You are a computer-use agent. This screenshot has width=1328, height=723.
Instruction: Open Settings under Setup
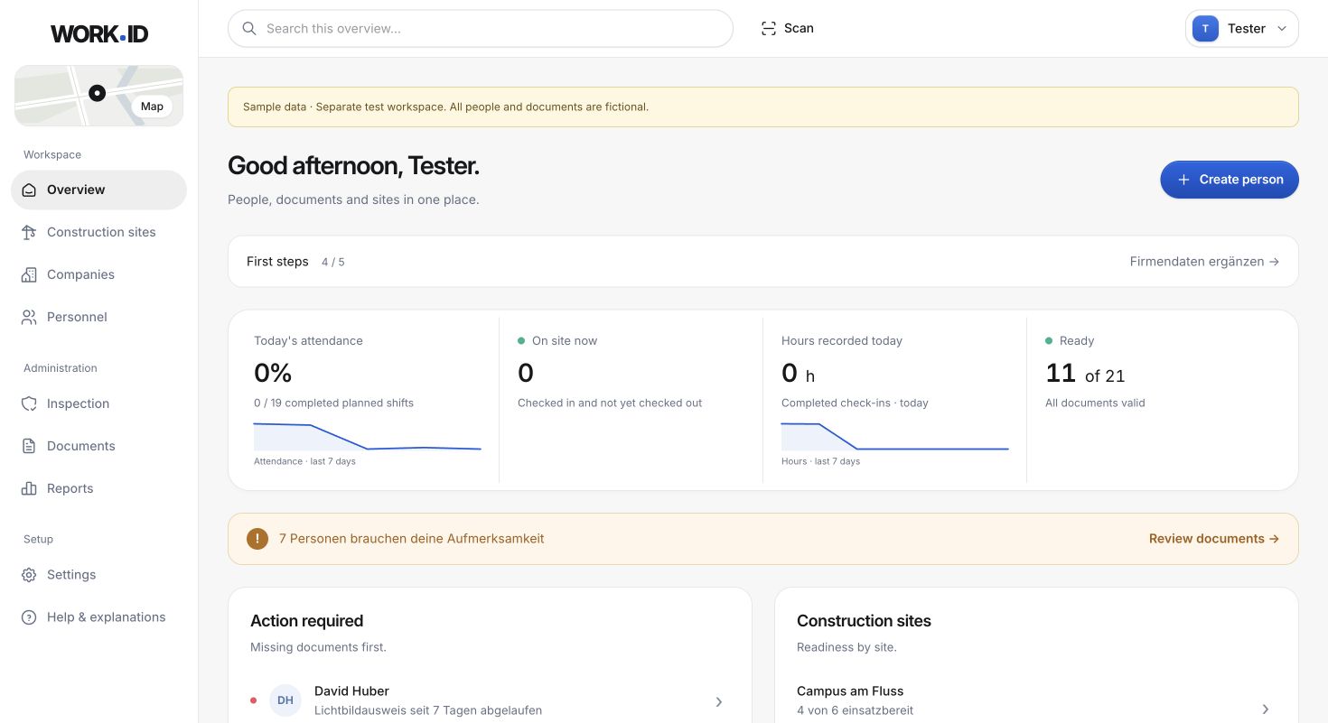click(99, 575)
